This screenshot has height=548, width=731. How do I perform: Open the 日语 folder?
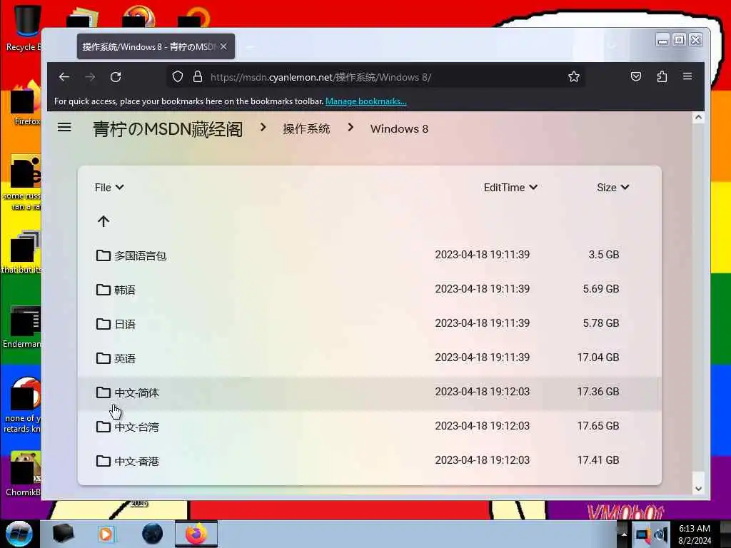click(125, 325)
